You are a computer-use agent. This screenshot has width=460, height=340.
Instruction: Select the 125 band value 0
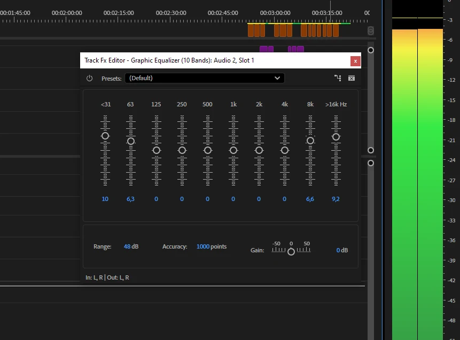(x=157, y=199)
